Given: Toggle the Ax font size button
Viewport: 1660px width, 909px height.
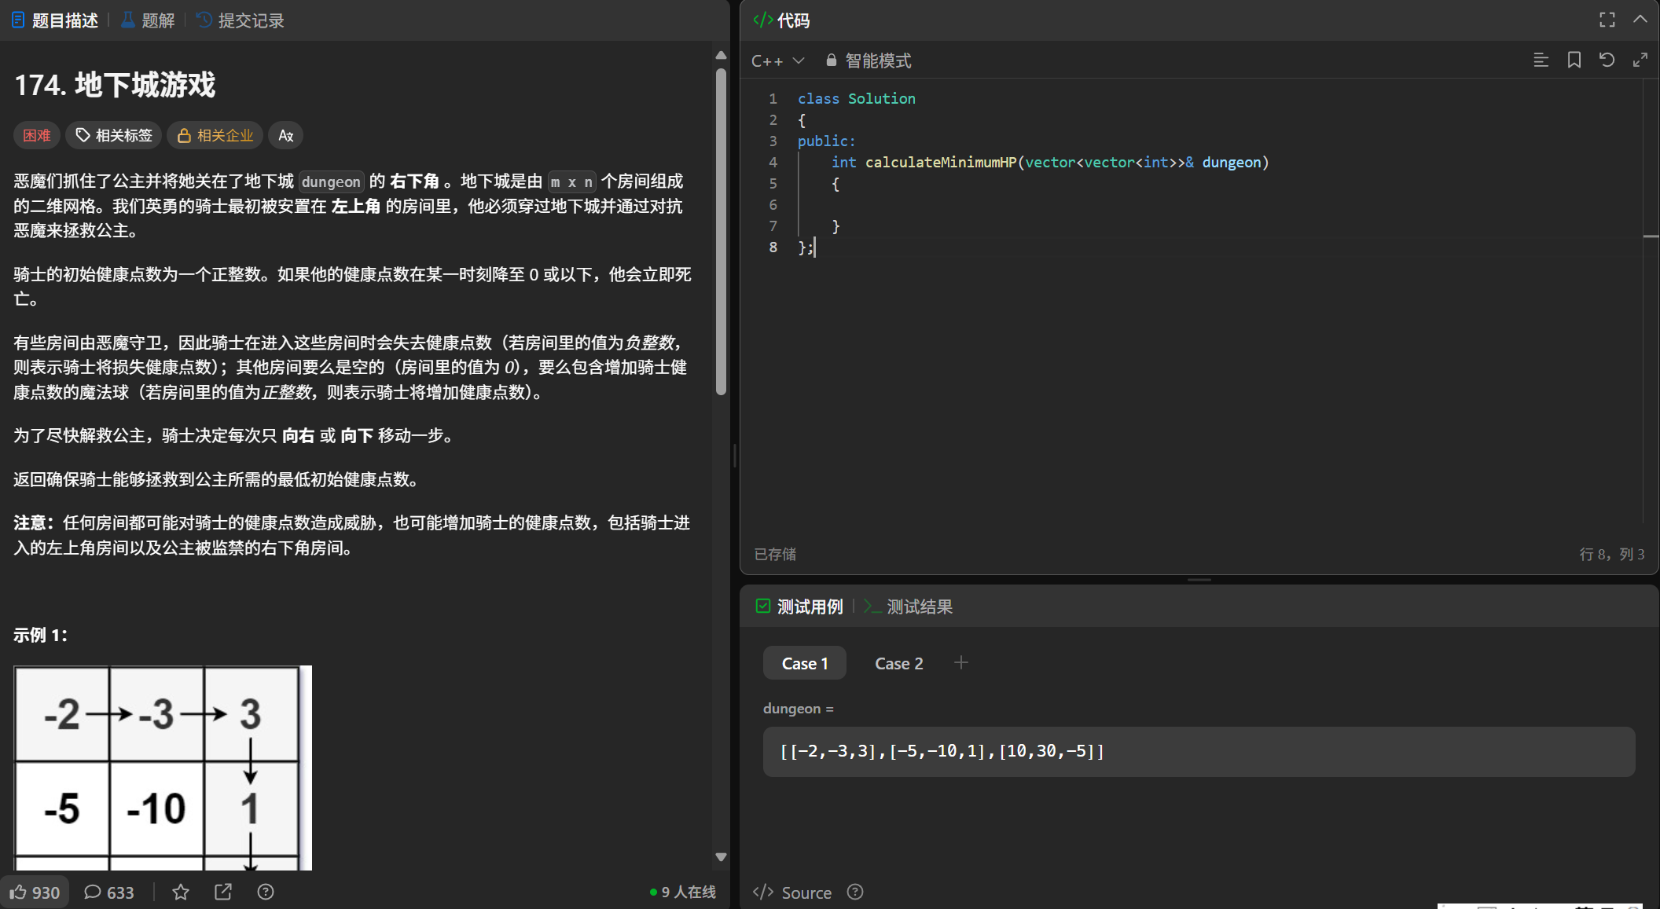Looking at the screenshot, I should [x=285, y=135].
